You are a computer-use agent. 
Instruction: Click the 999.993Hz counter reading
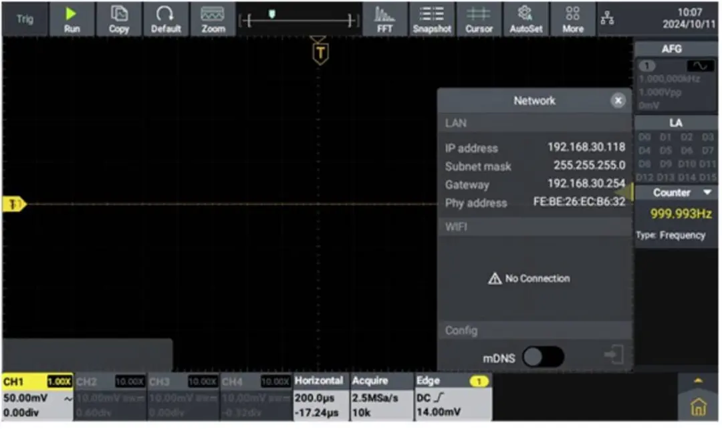tap(681, 214)
